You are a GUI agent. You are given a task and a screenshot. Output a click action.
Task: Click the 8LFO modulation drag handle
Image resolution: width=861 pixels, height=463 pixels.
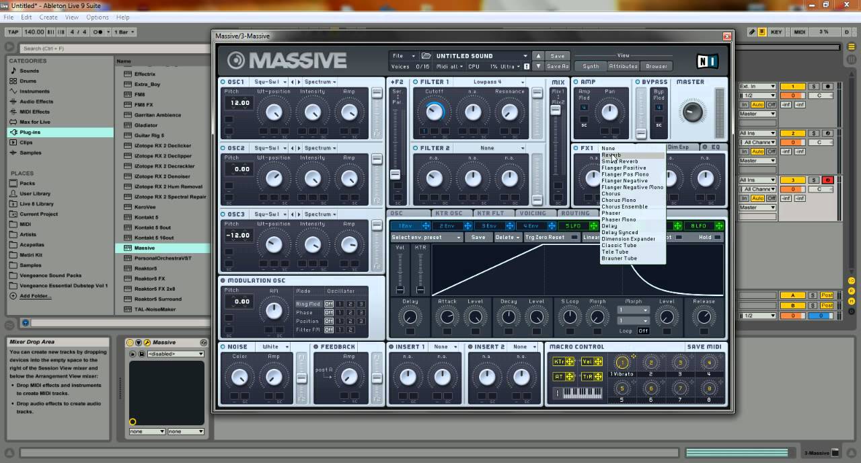tap(719, 226)
